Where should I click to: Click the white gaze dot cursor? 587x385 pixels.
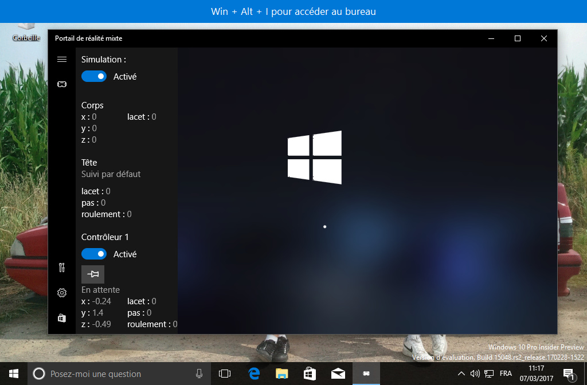point(324,227)
